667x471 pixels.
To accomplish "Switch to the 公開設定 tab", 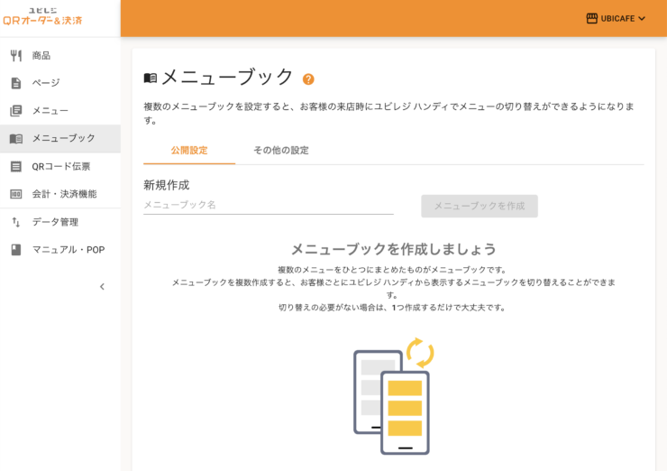I will (189, 151).
